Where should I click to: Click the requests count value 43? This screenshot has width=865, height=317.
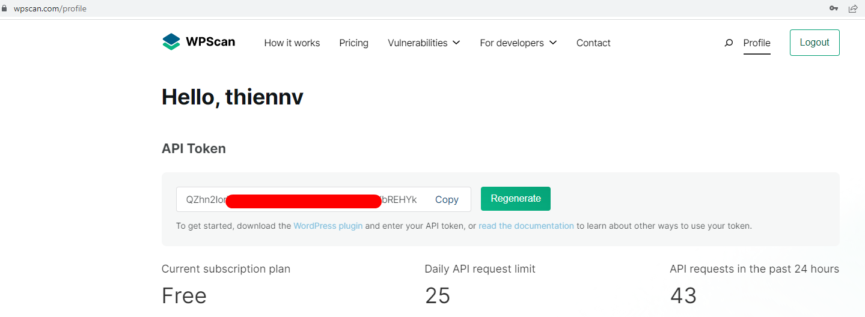683,296
